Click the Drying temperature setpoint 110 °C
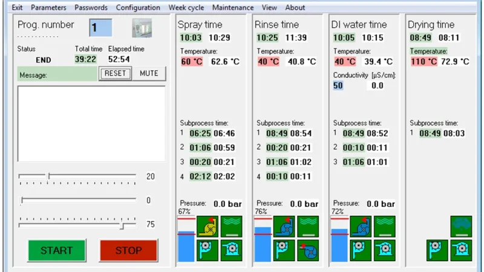This screenshot has width=484, height=272. [424, 62]
